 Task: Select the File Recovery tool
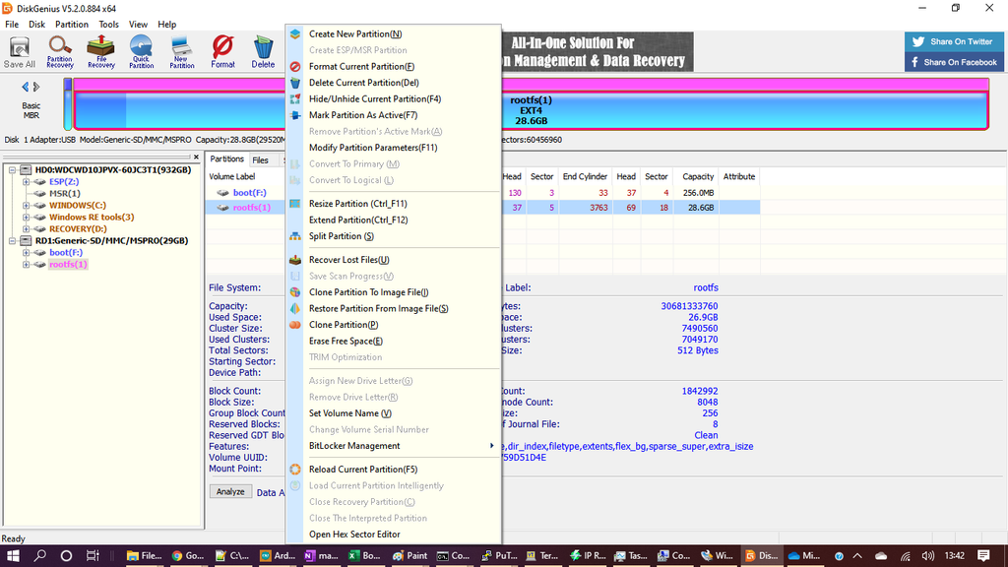point(101,49)
